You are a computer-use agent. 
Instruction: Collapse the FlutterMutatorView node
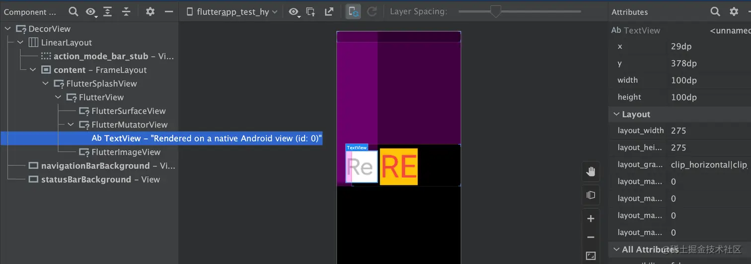[x=71, y=125]
